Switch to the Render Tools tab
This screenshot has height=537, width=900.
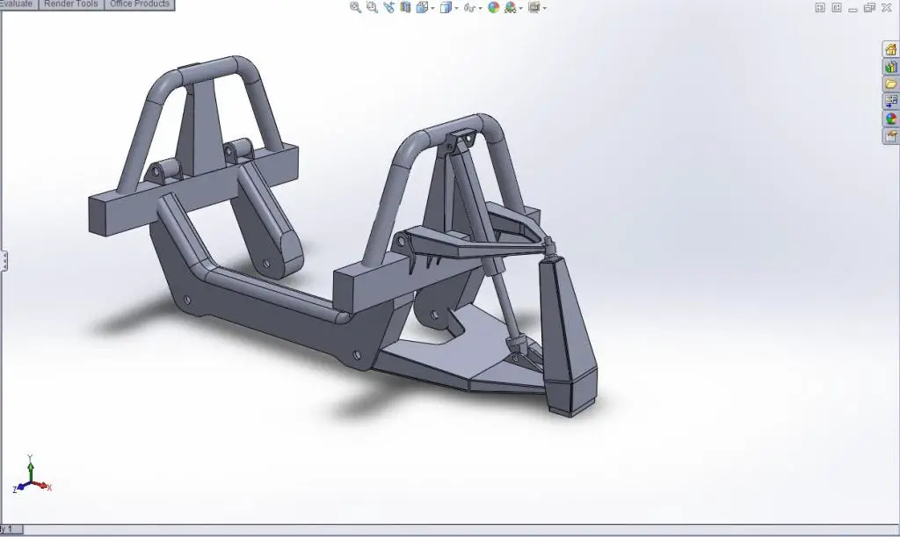click(70, 4)
